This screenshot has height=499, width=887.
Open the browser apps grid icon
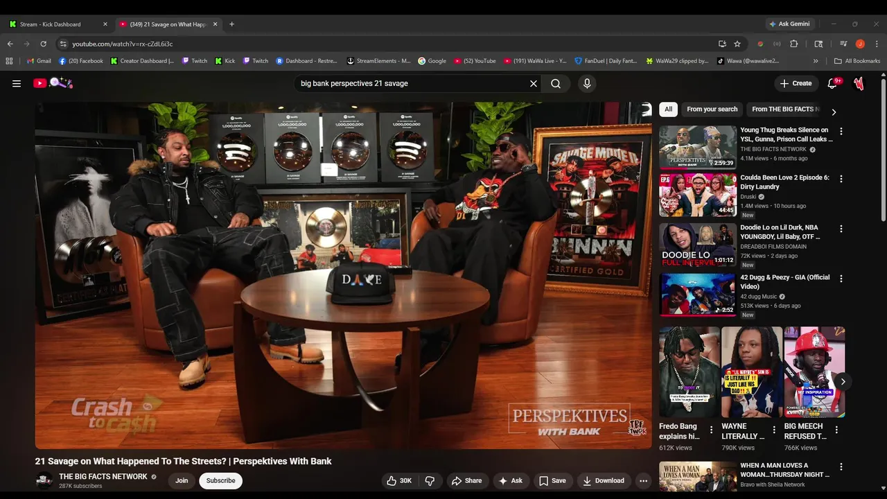click(x=9, y=61)
